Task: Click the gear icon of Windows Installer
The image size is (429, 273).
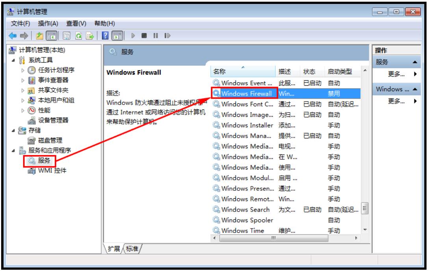Action: (216, 125)
